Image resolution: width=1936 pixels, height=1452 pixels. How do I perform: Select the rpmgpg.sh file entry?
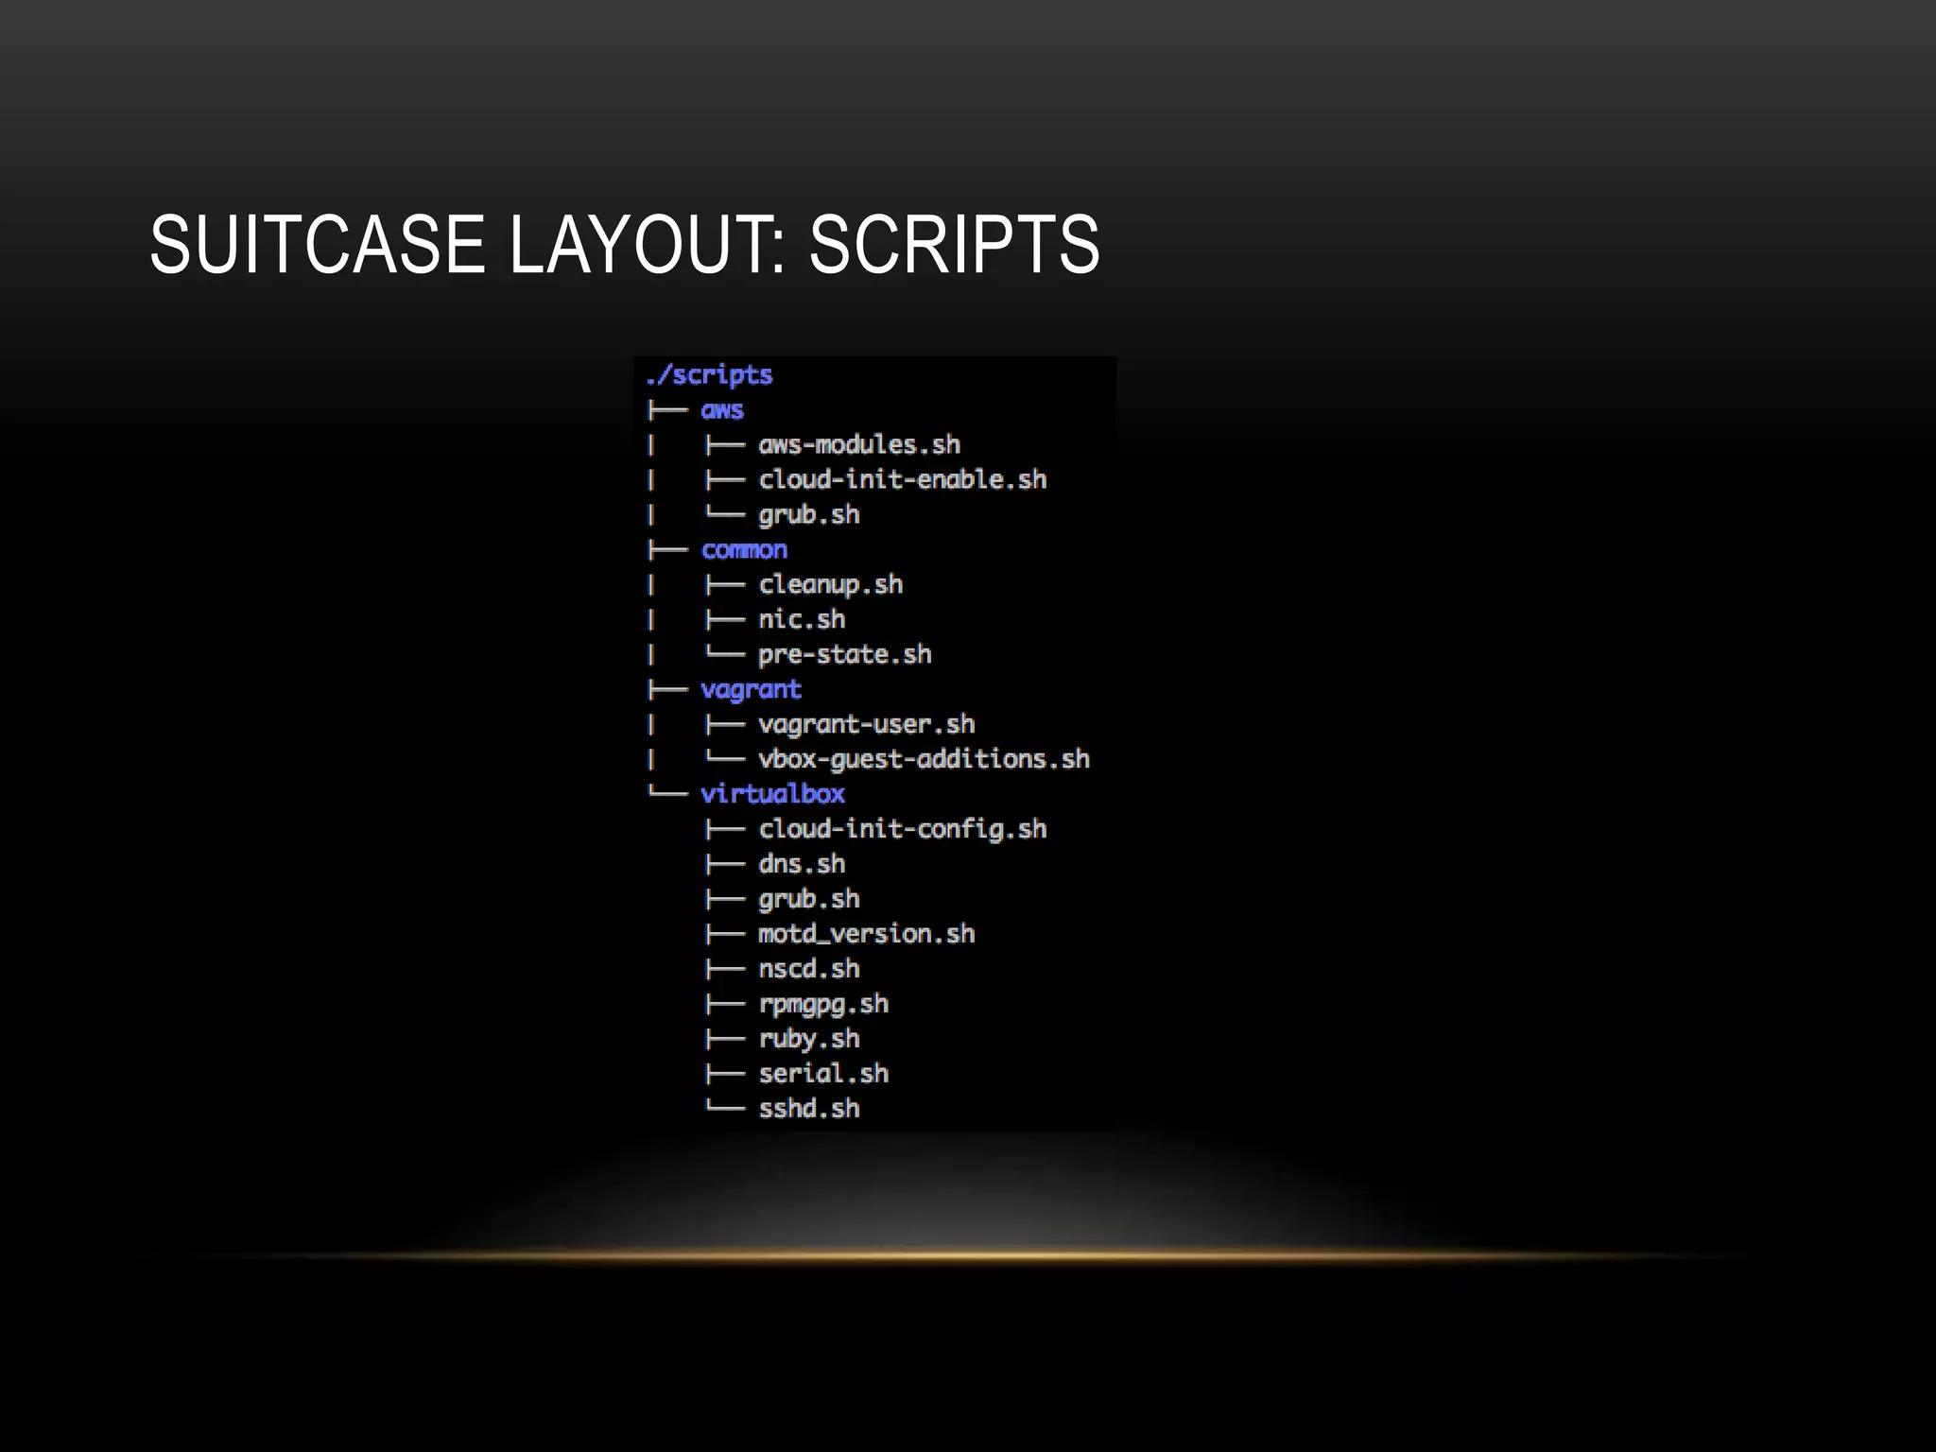[823, 1004]
